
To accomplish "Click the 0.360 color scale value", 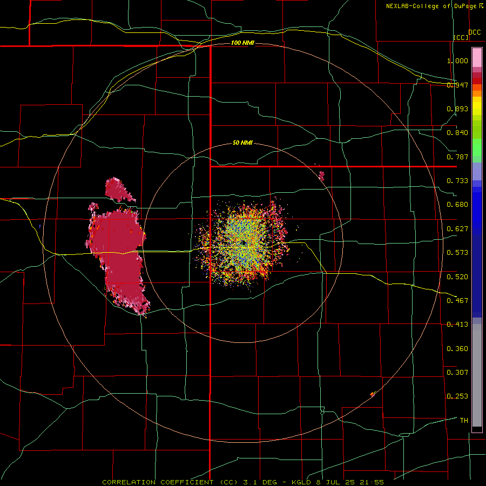I will (x=457, y=349).
